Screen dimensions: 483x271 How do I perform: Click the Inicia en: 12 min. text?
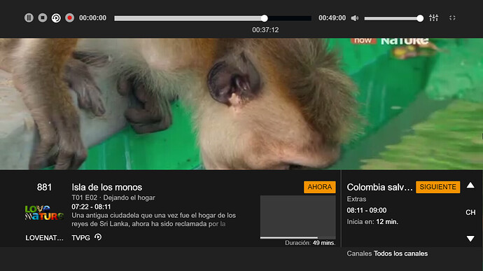coord(372,222)
